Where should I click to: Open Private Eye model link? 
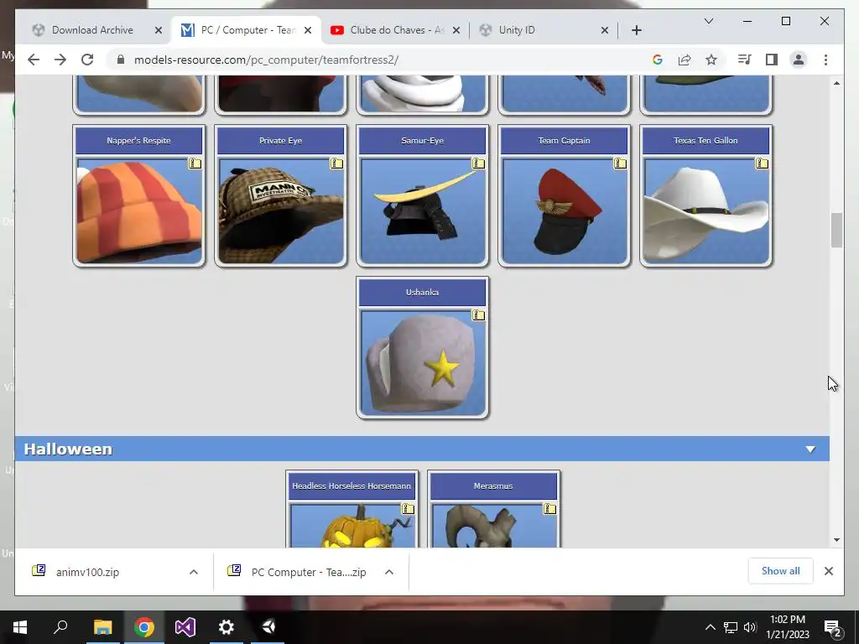coord(280,140)
